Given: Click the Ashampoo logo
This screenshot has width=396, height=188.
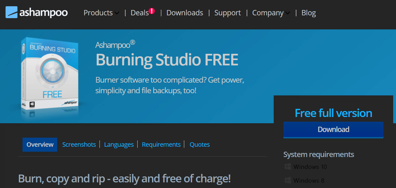Looking at the screenshot, I should click(x=37, y=13).
